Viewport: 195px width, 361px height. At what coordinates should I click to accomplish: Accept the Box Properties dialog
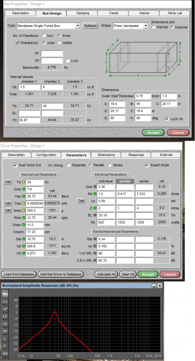tap(153, 133)
